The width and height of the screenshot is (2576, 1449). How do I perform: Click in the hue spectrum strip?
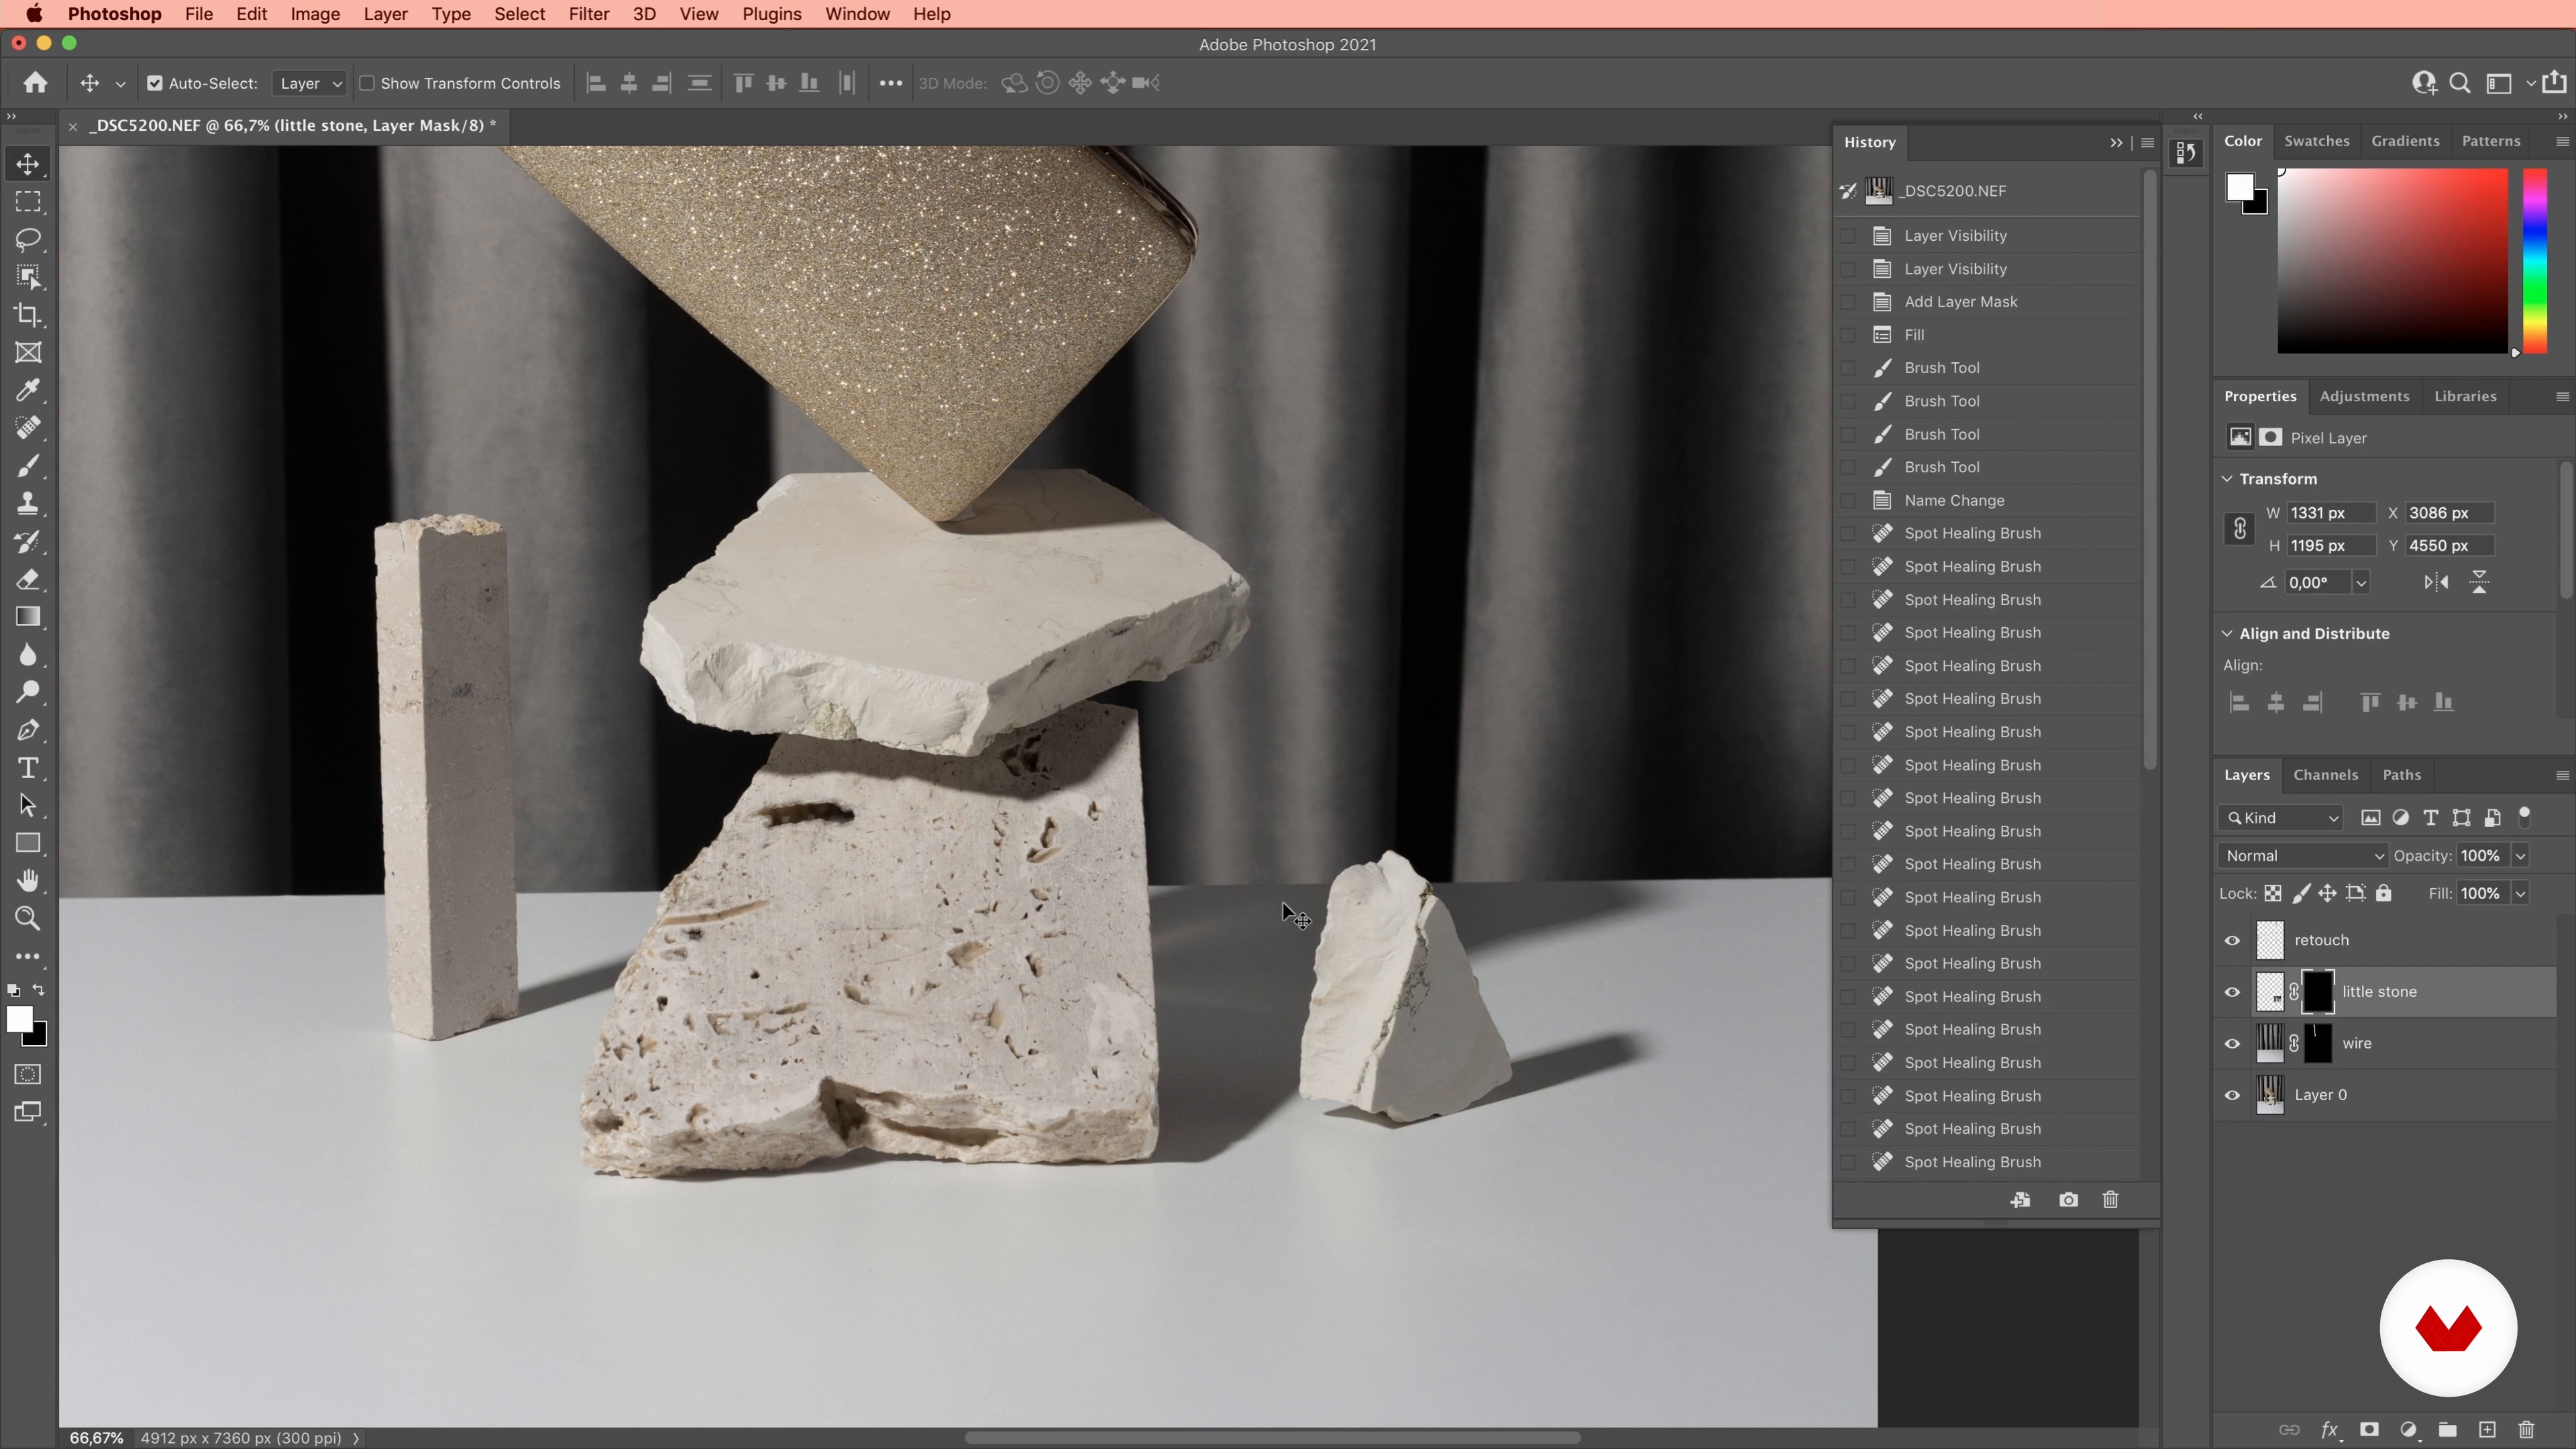pyautogui.click(x=2534, y=261)
